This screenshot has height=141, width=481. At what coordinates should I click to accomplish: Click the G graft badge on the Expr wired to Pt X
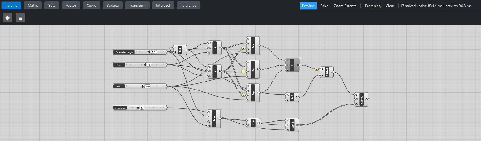(x=243, y=48)
